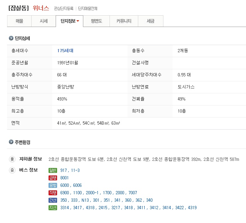Open branch bus route 3314
The image size is (246, 223).
pos(65,208)
